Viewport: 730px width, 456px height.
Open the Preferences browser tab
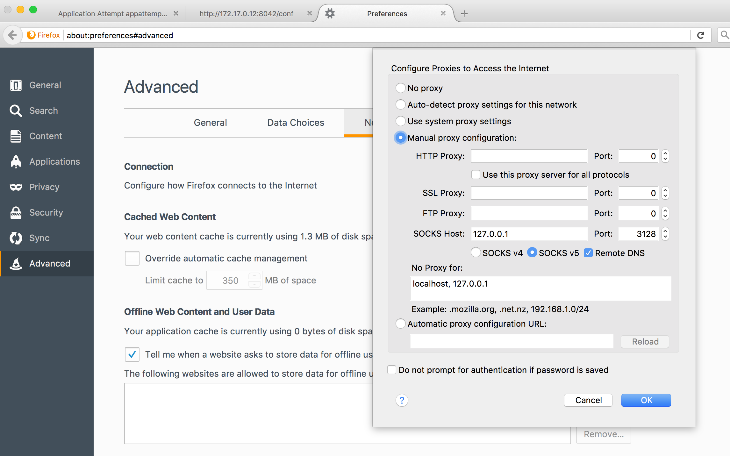[x=387, y=13]
